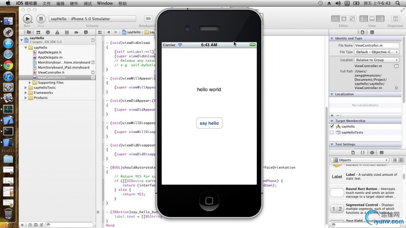This screenshot has height=228, width=406.
Task: Select the Version editor icon
Action: coord(352,19)
